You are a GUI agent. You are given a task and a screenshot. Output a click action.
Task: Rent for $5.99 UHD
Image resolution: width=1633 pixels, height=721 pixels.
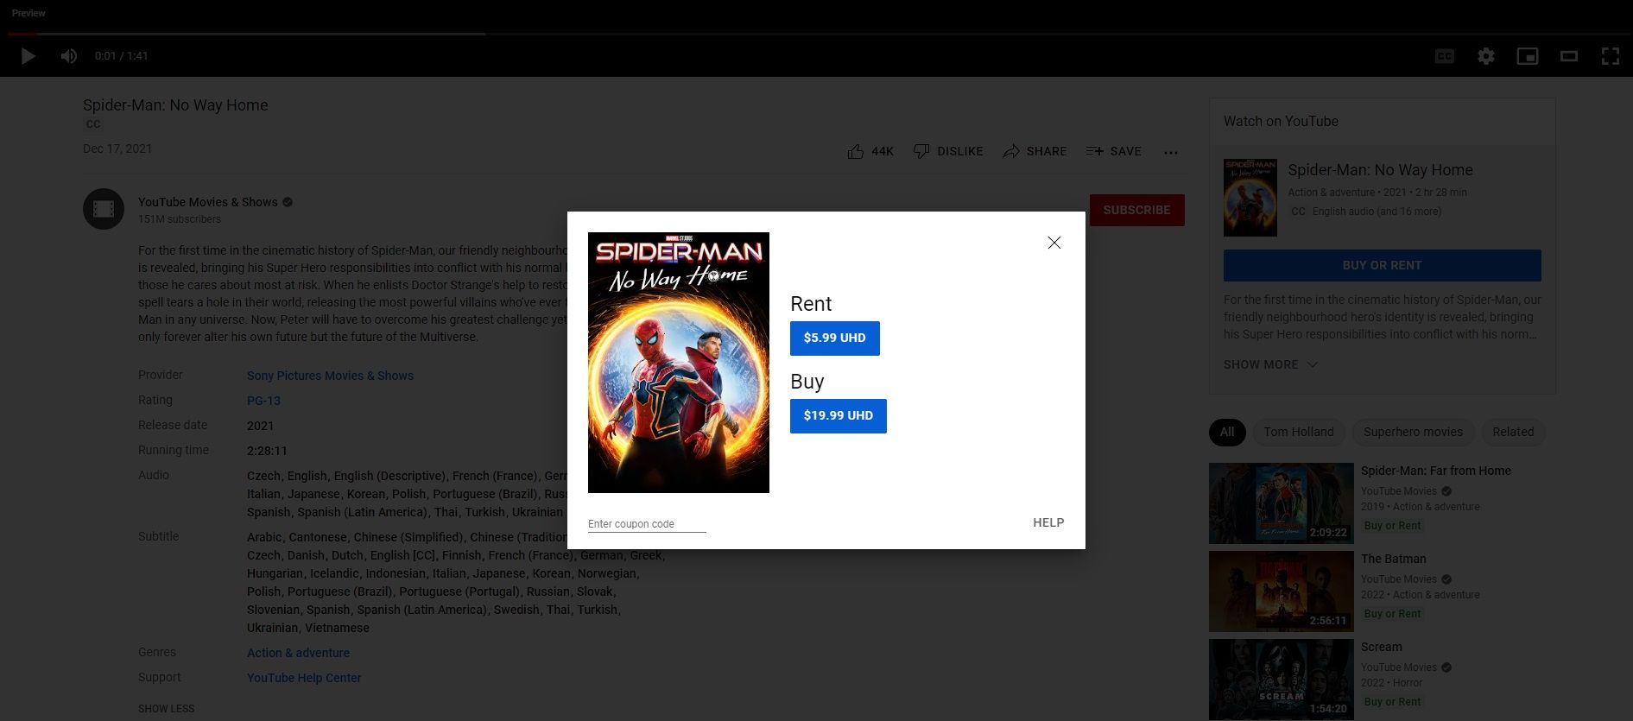click(834, 338)
